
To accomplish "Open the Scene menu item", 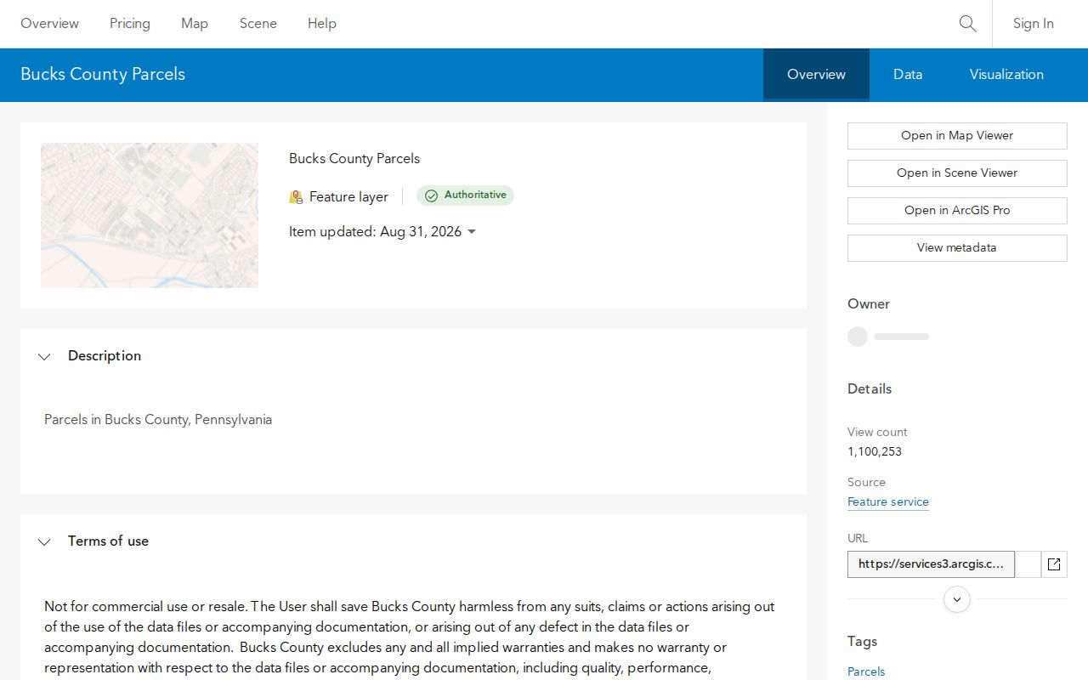I will (258, 24).
